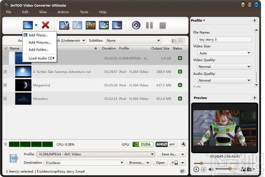Open the Video Quality Normal dropdown
Screen dimensions: 265x177
tap(225, 67)
